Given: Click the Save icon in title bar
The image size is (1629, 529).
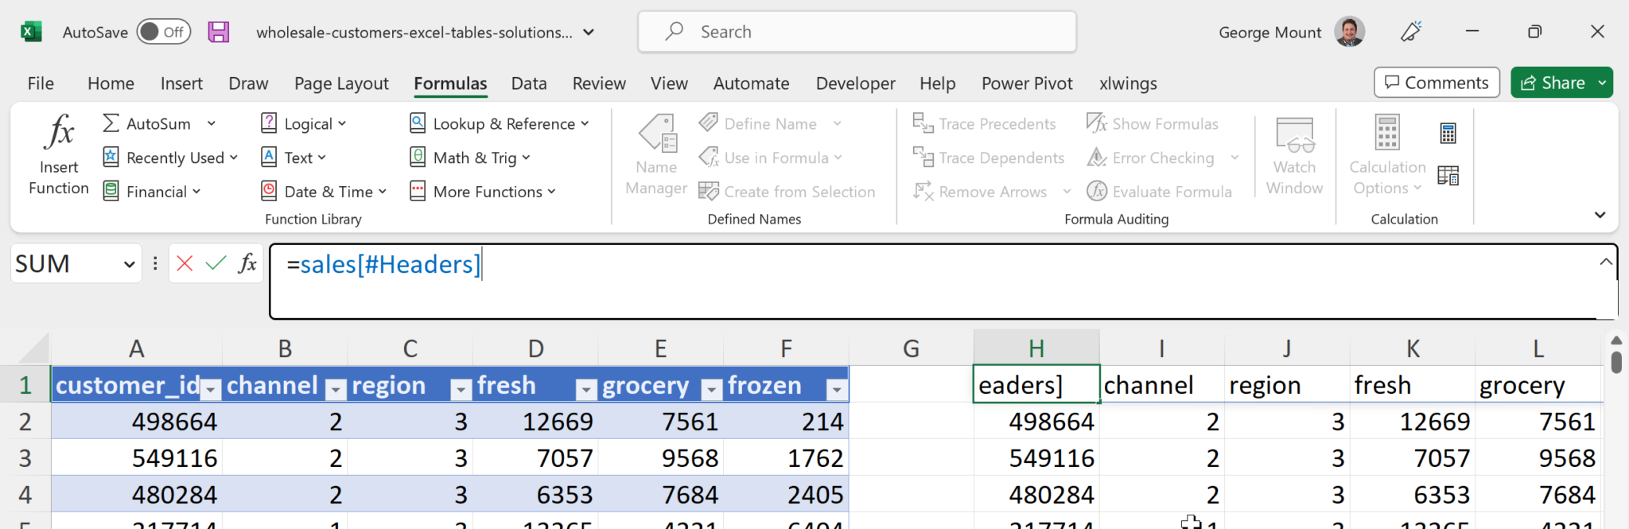Looking at the screenshot, I should 219,33.
